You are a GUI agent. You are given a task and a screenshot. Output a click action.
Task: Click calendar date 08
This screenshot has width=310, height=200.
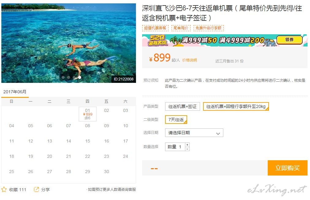pyautogui.click(x=88, y=126)
